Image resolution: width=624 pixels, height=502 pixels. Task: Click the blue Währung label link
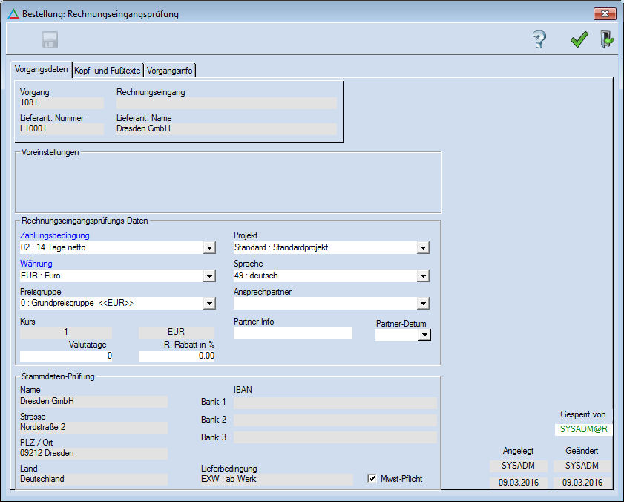click(x=36, y=264)
